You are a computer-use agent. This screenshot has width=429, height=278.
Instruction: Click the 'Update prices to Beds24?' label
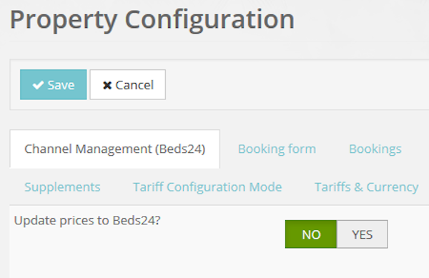87,220
